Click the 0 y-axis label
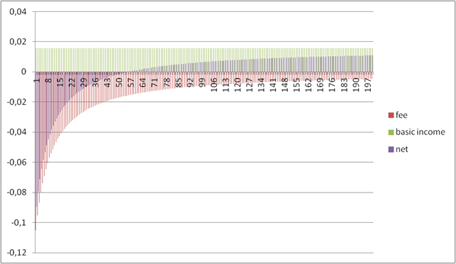 (24, 71)
